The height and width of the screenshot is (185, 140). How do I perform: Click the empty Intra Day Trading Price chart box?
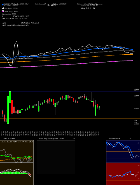tap(56, 157)
